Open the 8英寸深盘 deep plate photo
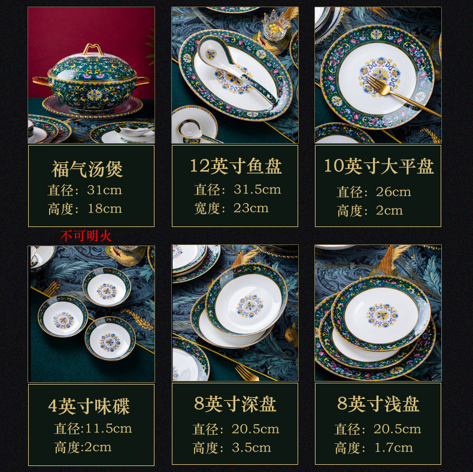Screen dimensions: 473x472 click(235, 313)
